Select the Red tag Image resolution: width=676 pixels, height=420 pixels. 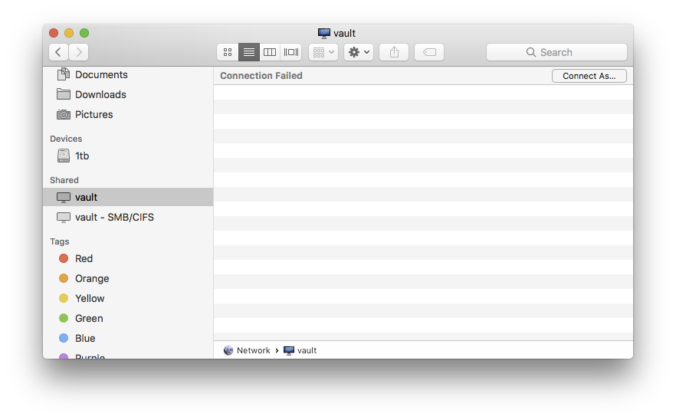tap(127, 258)
